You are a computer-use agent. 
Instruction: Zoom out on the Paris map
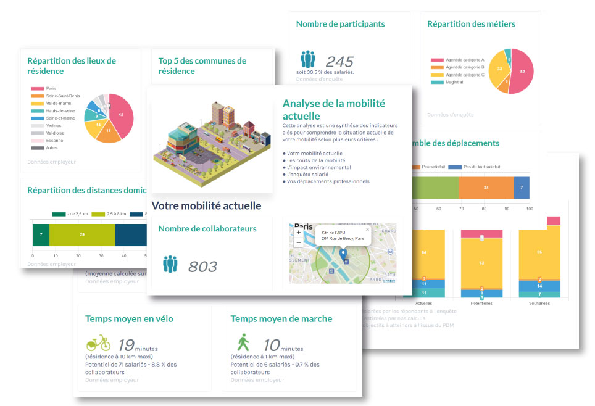299,242
